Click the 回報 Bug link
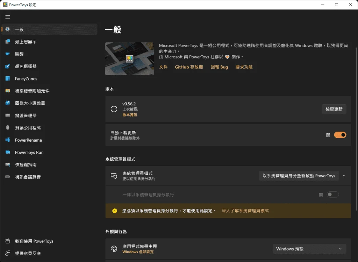Image resolution: width=358 pixels, height=262 pixels. (x=219, y=67)
